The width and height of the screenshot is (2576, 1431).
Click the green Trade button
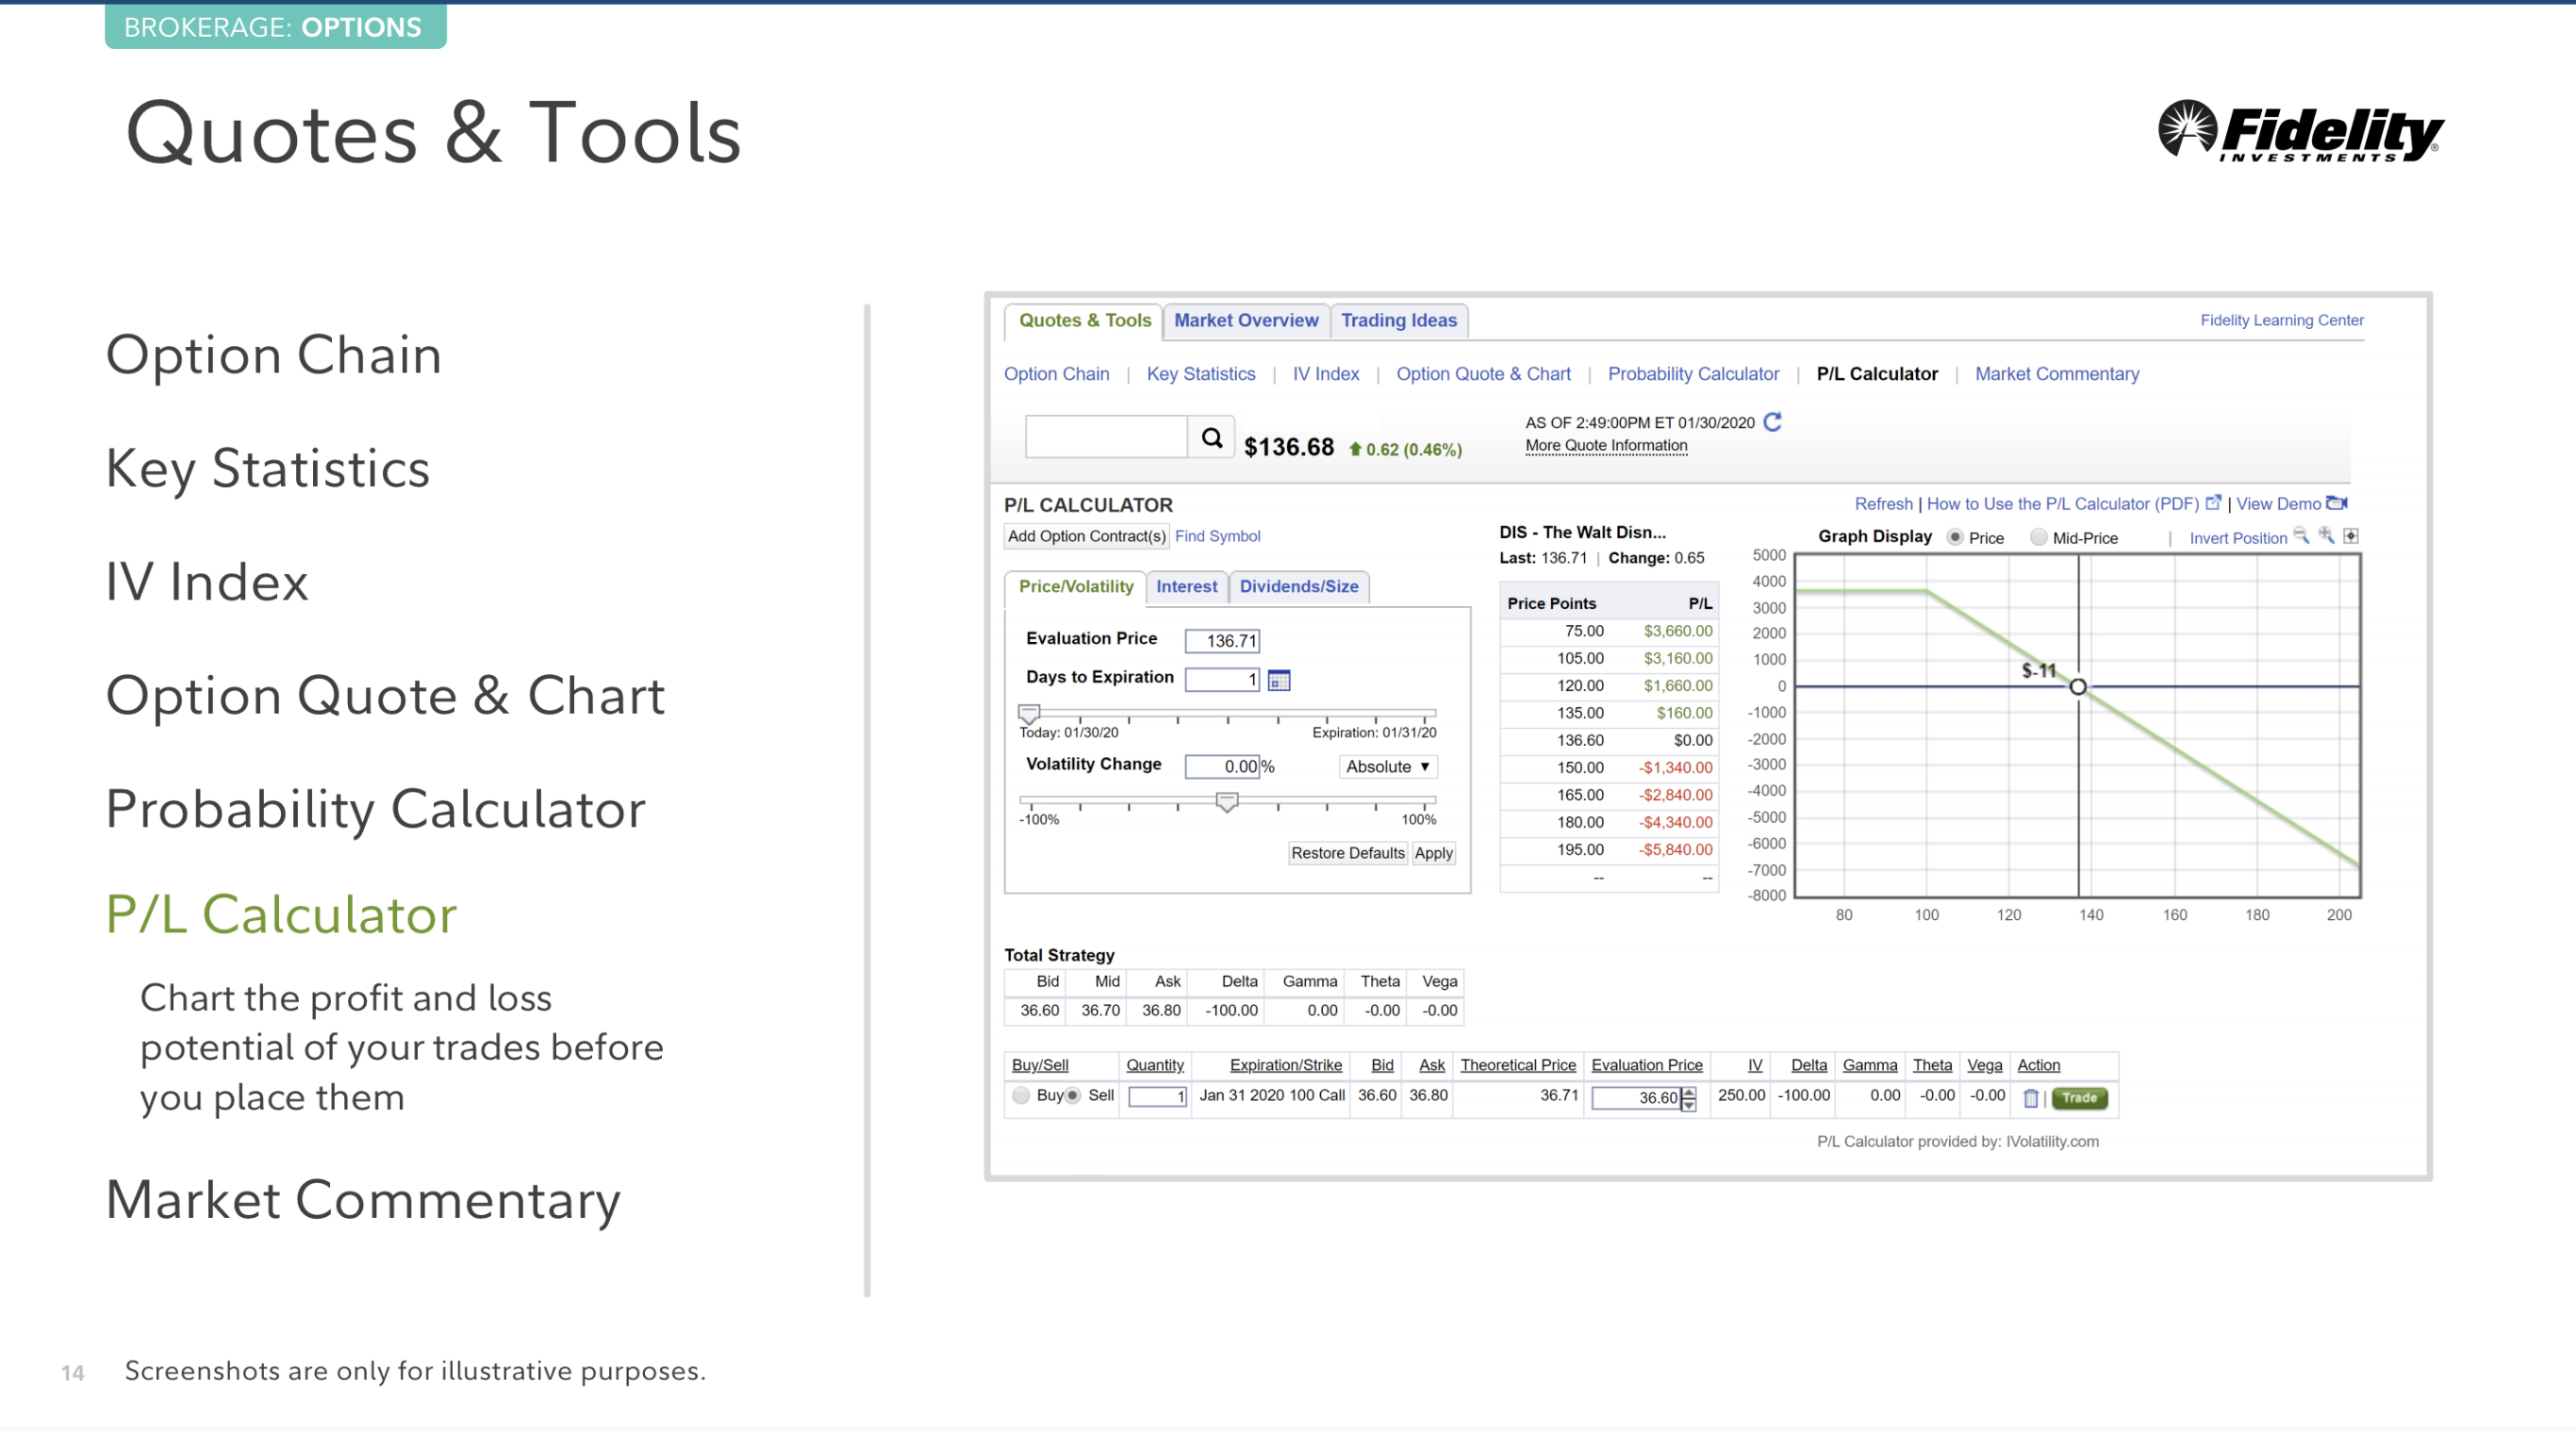[2079, 1098]
